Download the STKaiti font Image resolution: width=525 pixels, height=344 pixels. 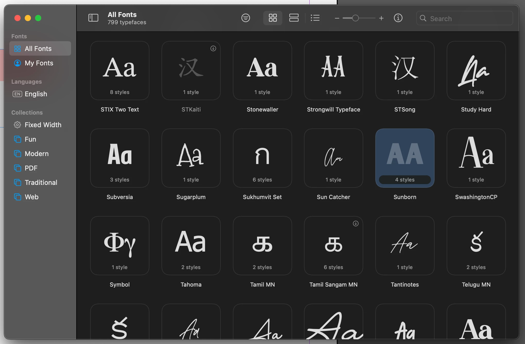(213, 48)
